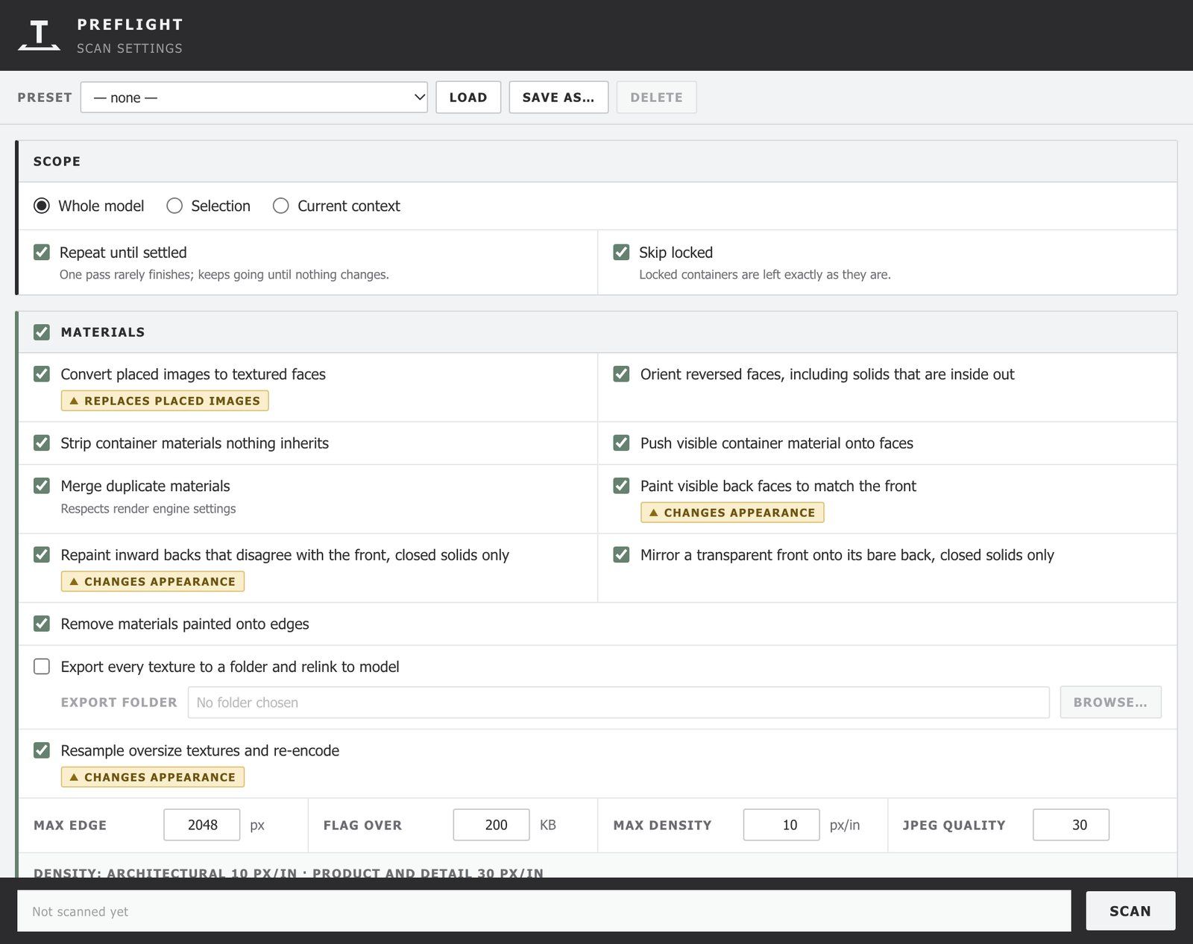Click the Load preset button

tap(468, 98)
